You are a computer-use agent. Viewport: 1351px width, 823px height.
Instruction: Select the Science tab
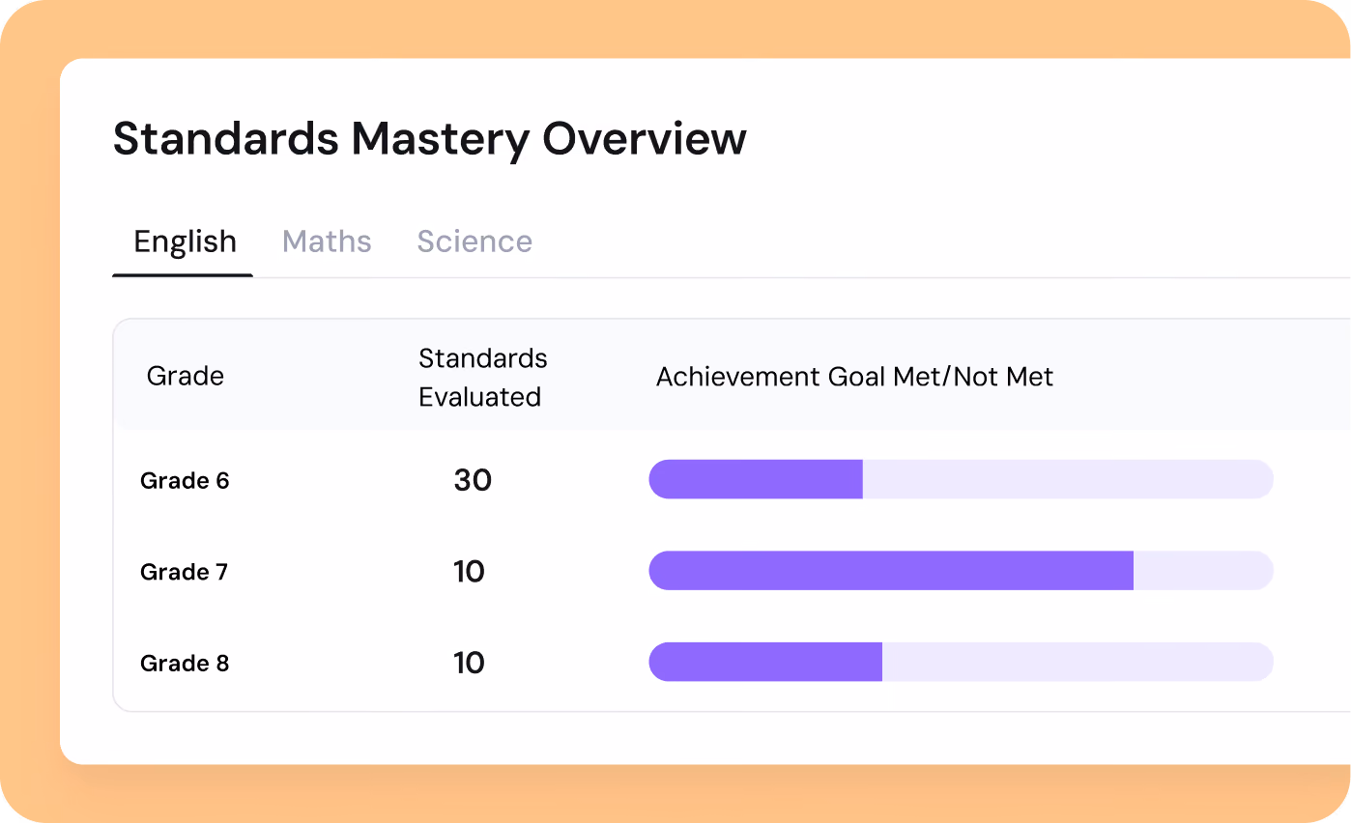pos(474,241)
